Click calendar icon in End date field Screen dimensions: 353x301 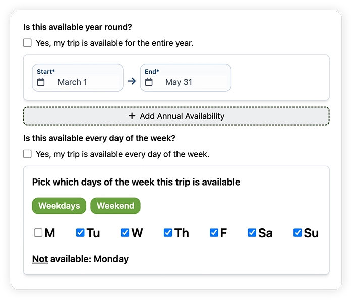coord(149,82)
